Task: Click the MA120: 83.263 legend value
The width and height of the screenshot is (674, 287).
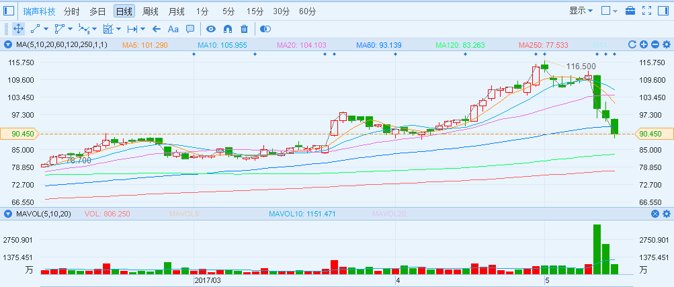Action: [460, 44]
